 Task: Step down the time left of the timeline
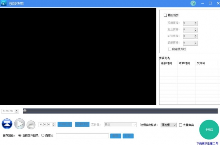click(x=16, y=112)
